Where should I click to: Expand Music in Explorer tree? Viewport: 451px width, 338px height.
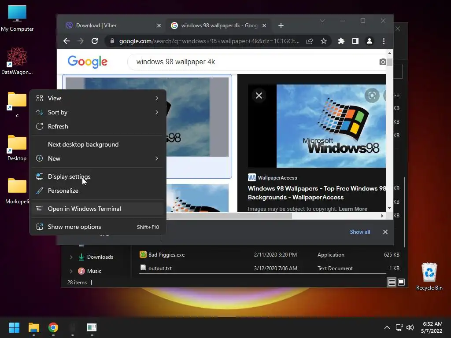[71, 271]
